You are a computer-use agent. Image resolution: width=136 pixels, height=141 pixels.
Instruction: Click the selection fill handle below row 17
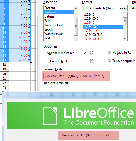31,63
